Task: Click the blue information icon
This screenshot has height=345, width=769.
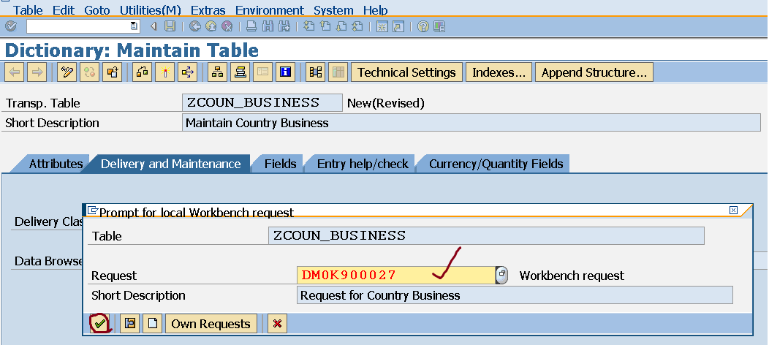Action: pyautogui.click(x=285, y=72)
